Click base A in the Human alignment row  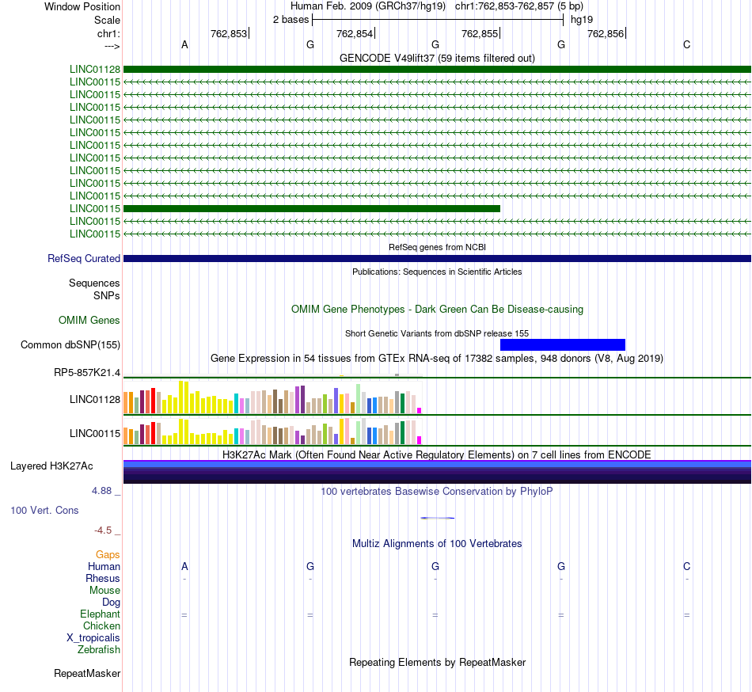[x=184, y=566]
